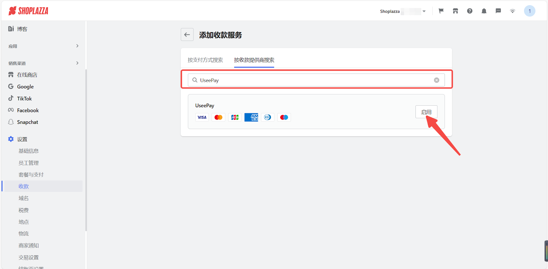
Task: Click the Mastercard icon
Action: 219,117
